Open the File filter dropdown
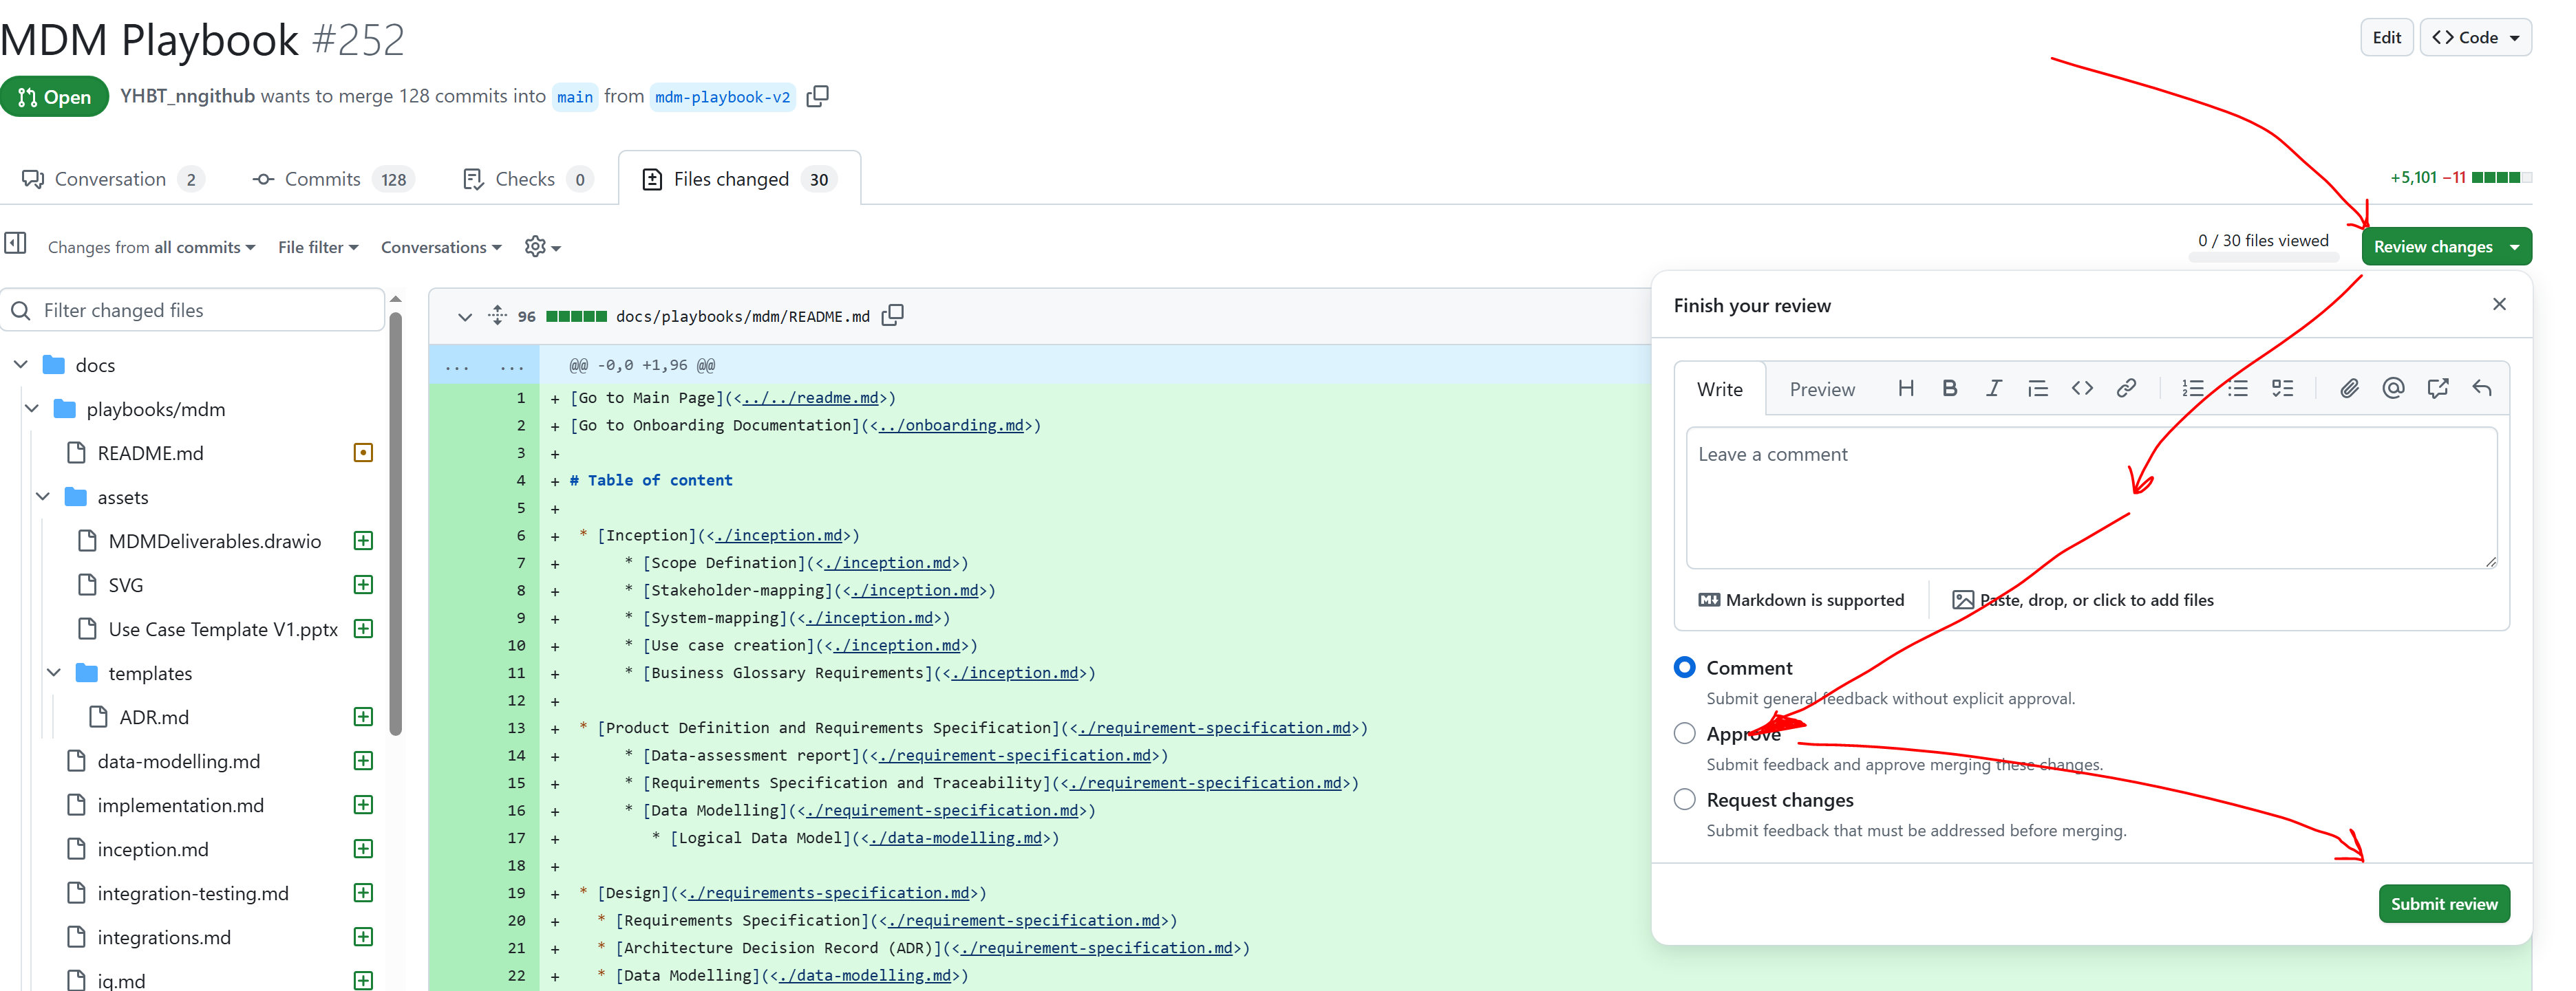 click(318, 247)
